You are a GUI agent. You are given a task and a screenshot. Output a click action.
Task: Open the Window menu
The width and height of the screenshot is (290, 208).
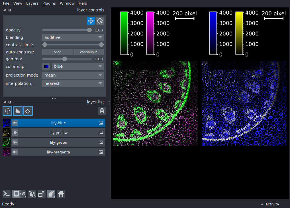tap(67, 3)
